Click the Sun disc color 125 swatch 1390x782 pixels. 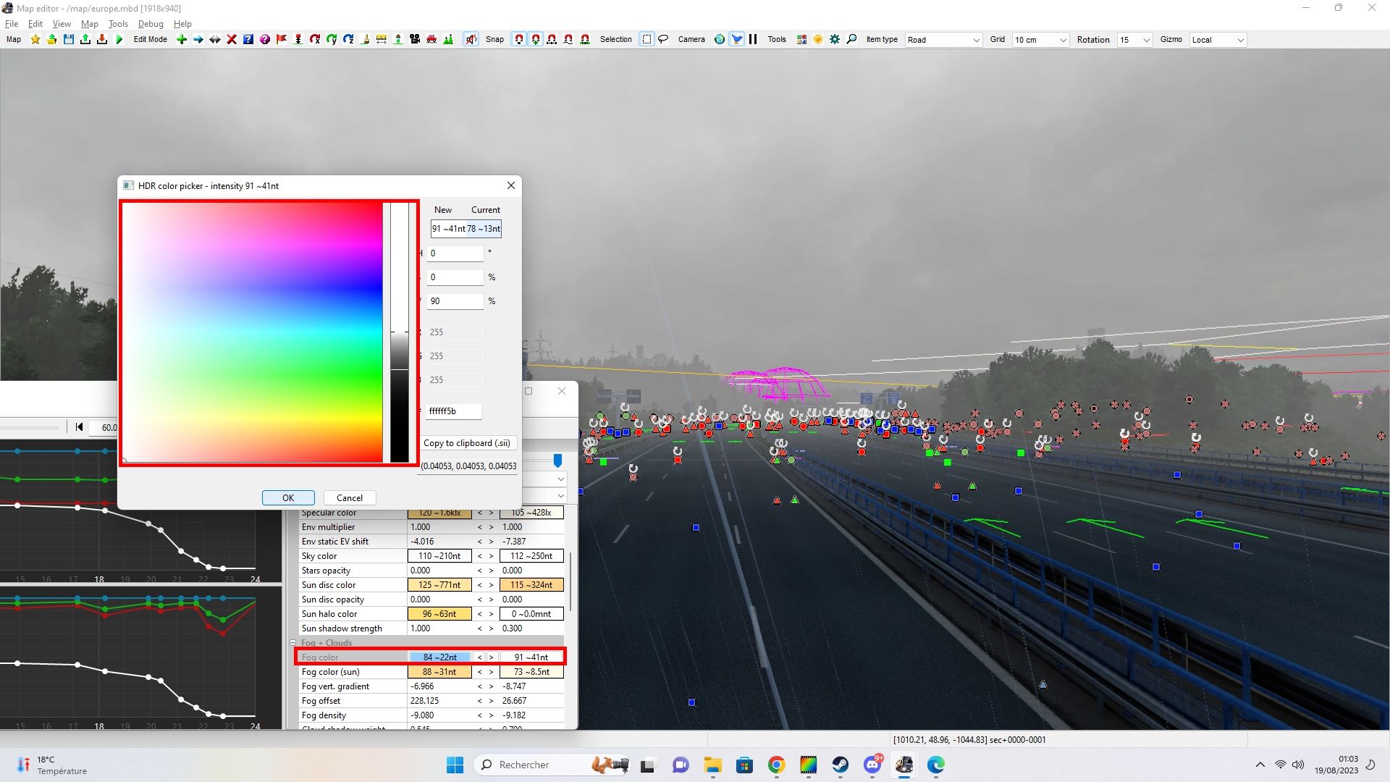click(x=439, y=585)
